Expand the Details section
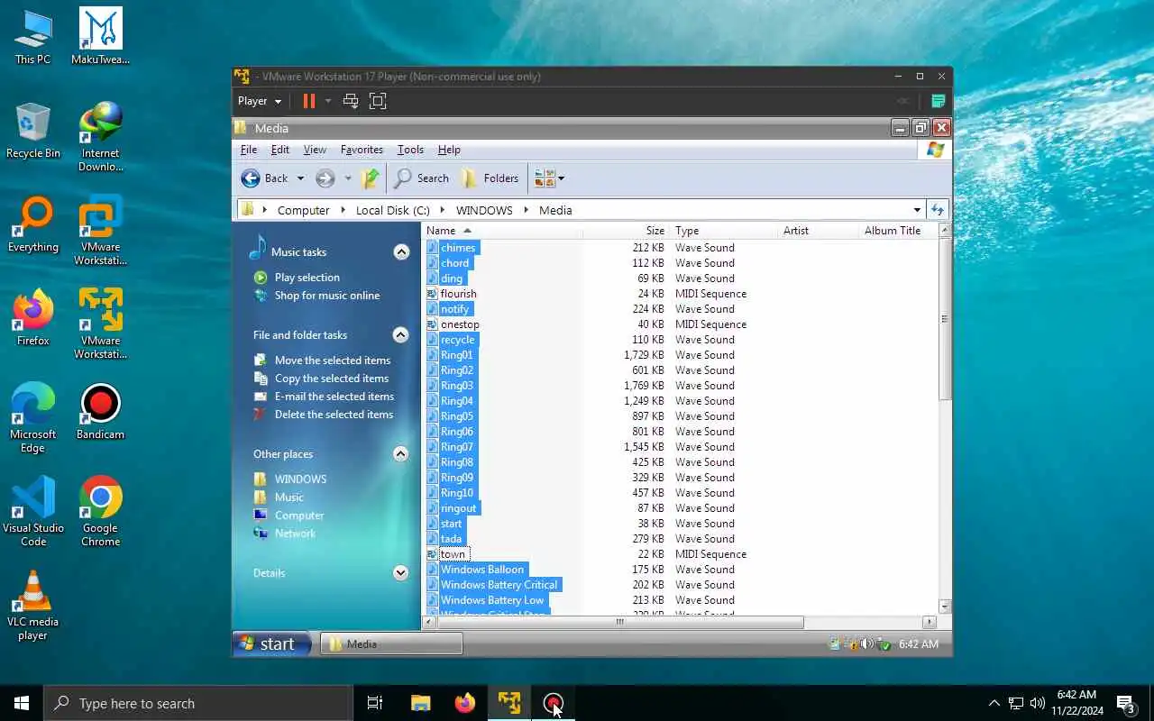1154x721 pixels. [x=401, y=573]
